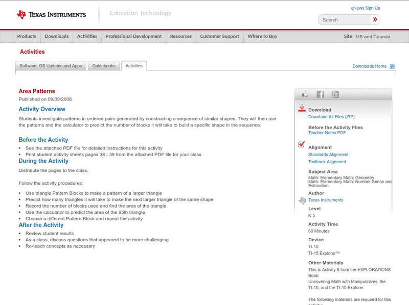This screenshot has height=305, width=409.
Task: Click the small TI author icon
Action: pos(302,200)
